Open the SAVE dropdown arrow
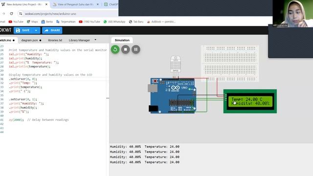Image resolution: width=313 pixels, height=176 pixels. point(36,30)
